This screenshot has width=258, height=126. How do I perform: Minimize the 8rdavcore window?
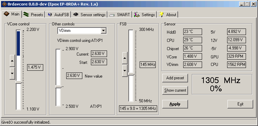242,4
